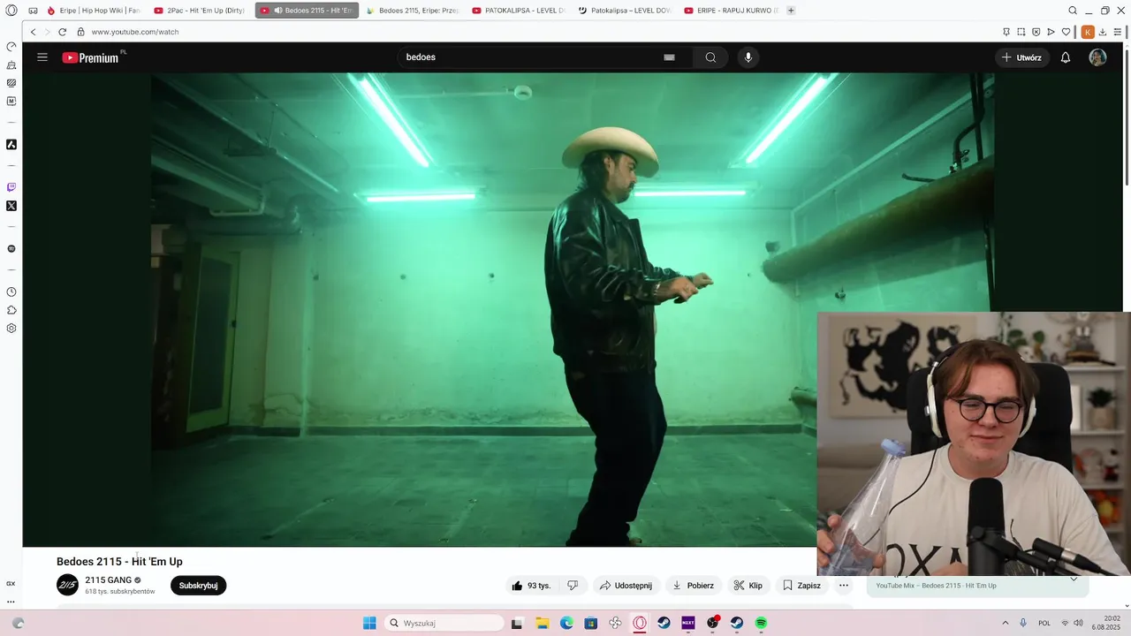Click the Klip button

click(748, 586)
